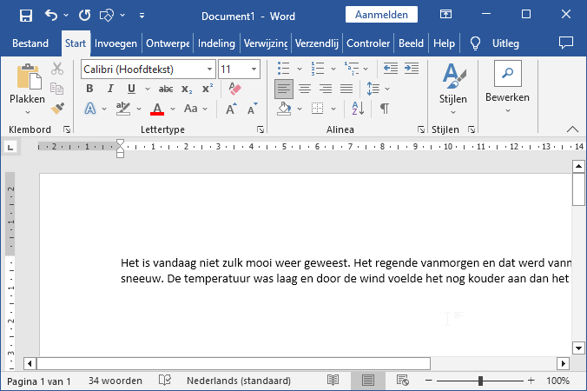Open the Stijlen styles gallery

pyautogui.click(x=452, y=88)
